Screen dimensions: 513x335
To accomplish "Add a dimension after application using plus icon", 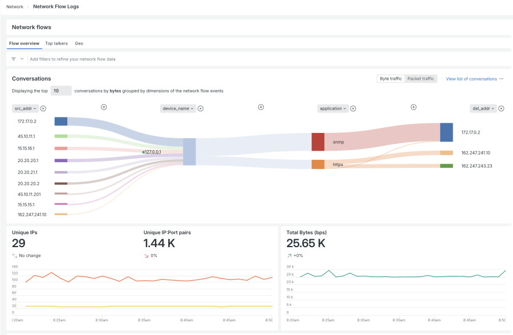I will 414,107.
